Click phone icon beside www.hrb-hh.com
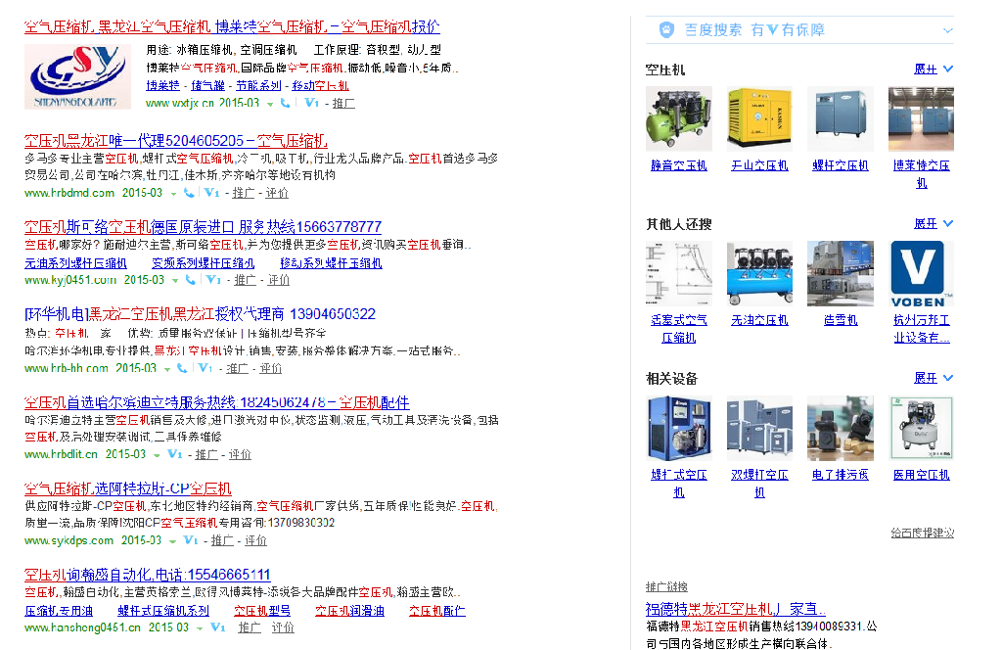The height and width of the screenshot is (650, 1002). 182,368
